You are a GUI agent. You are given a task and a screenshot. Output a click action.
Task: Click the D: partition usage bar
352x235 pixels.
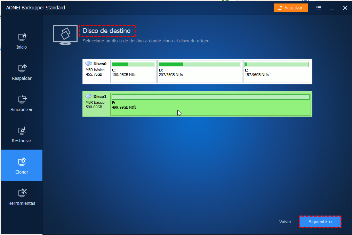click(x=200, y=65)
